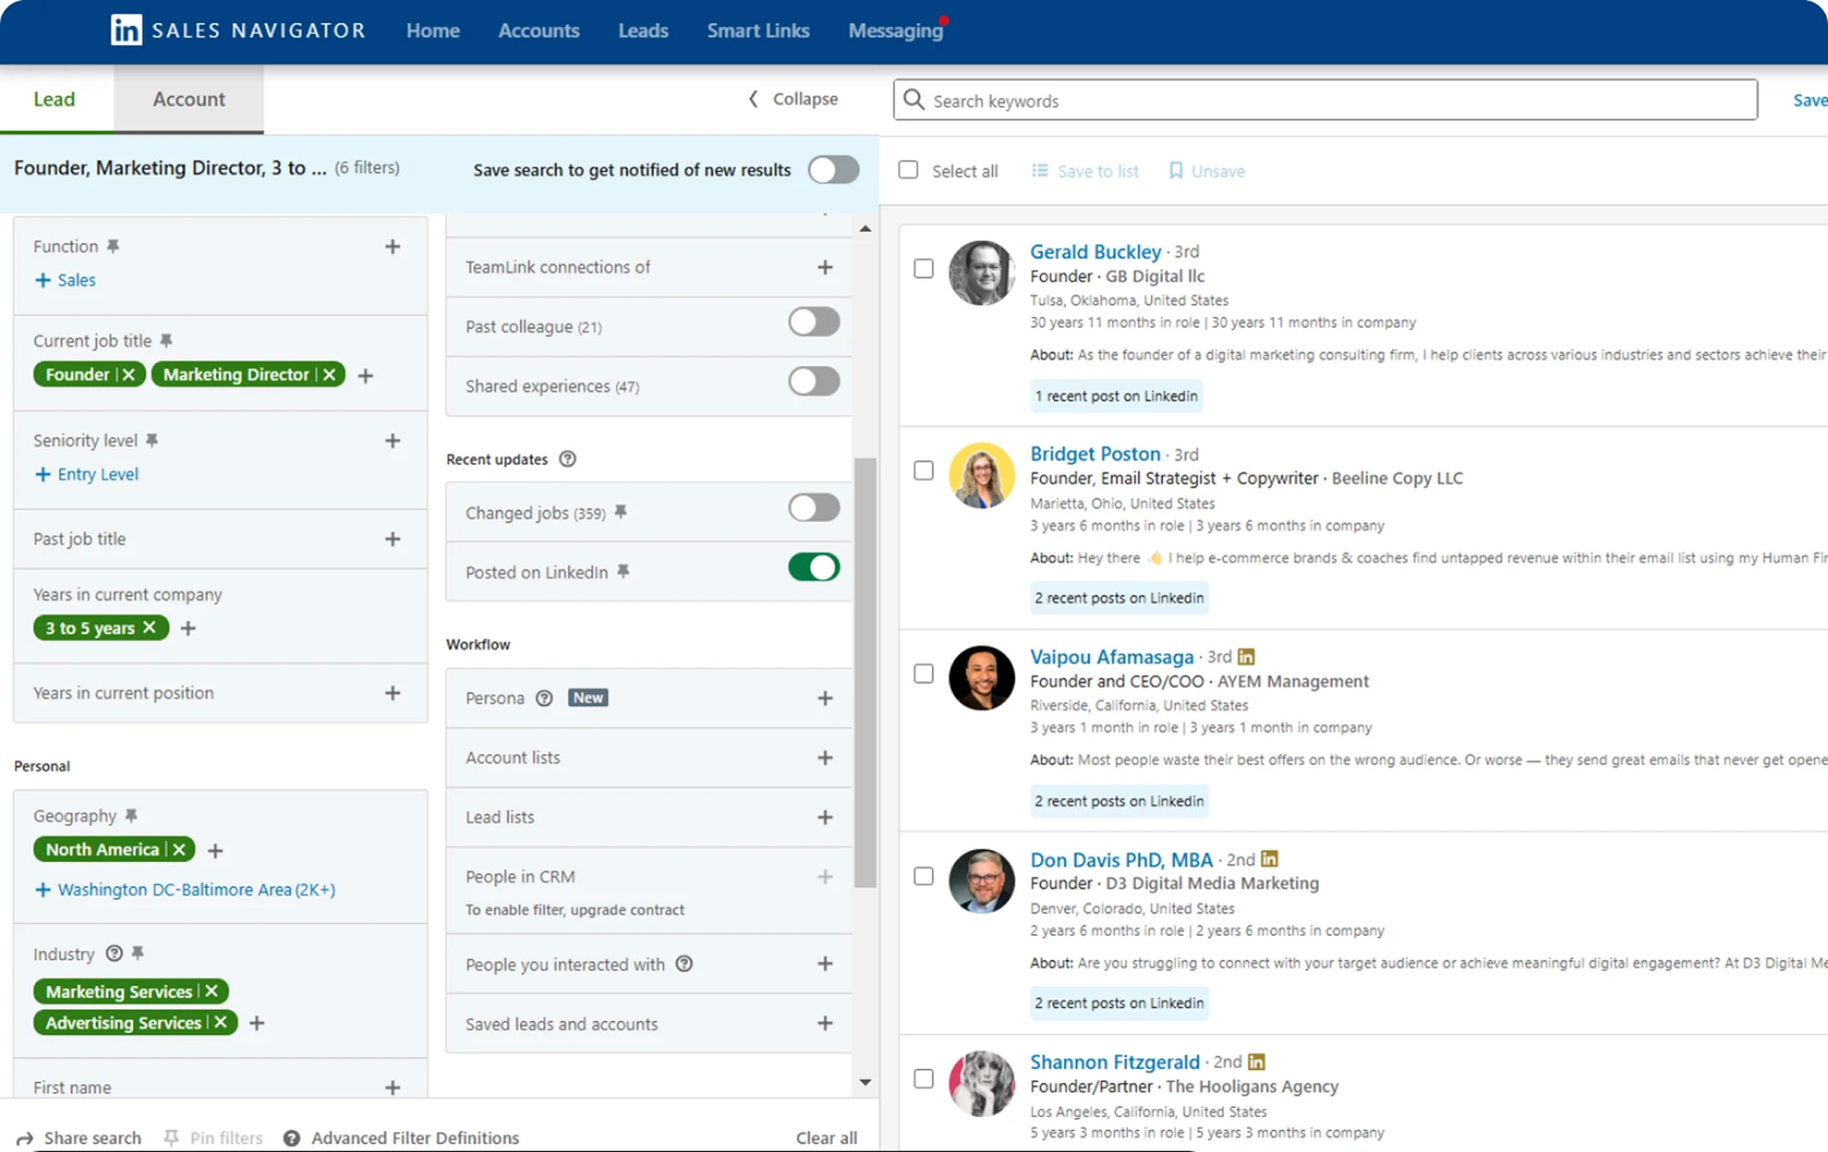Collapse the filters panel

click(794, 99)
